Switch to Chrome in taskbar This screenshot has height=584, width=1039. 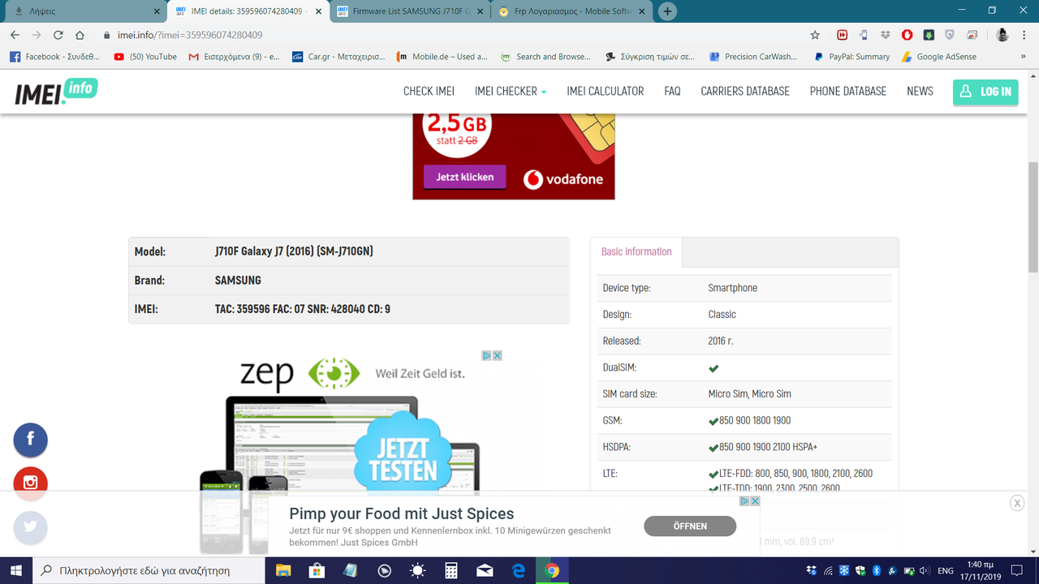(552, 570)
